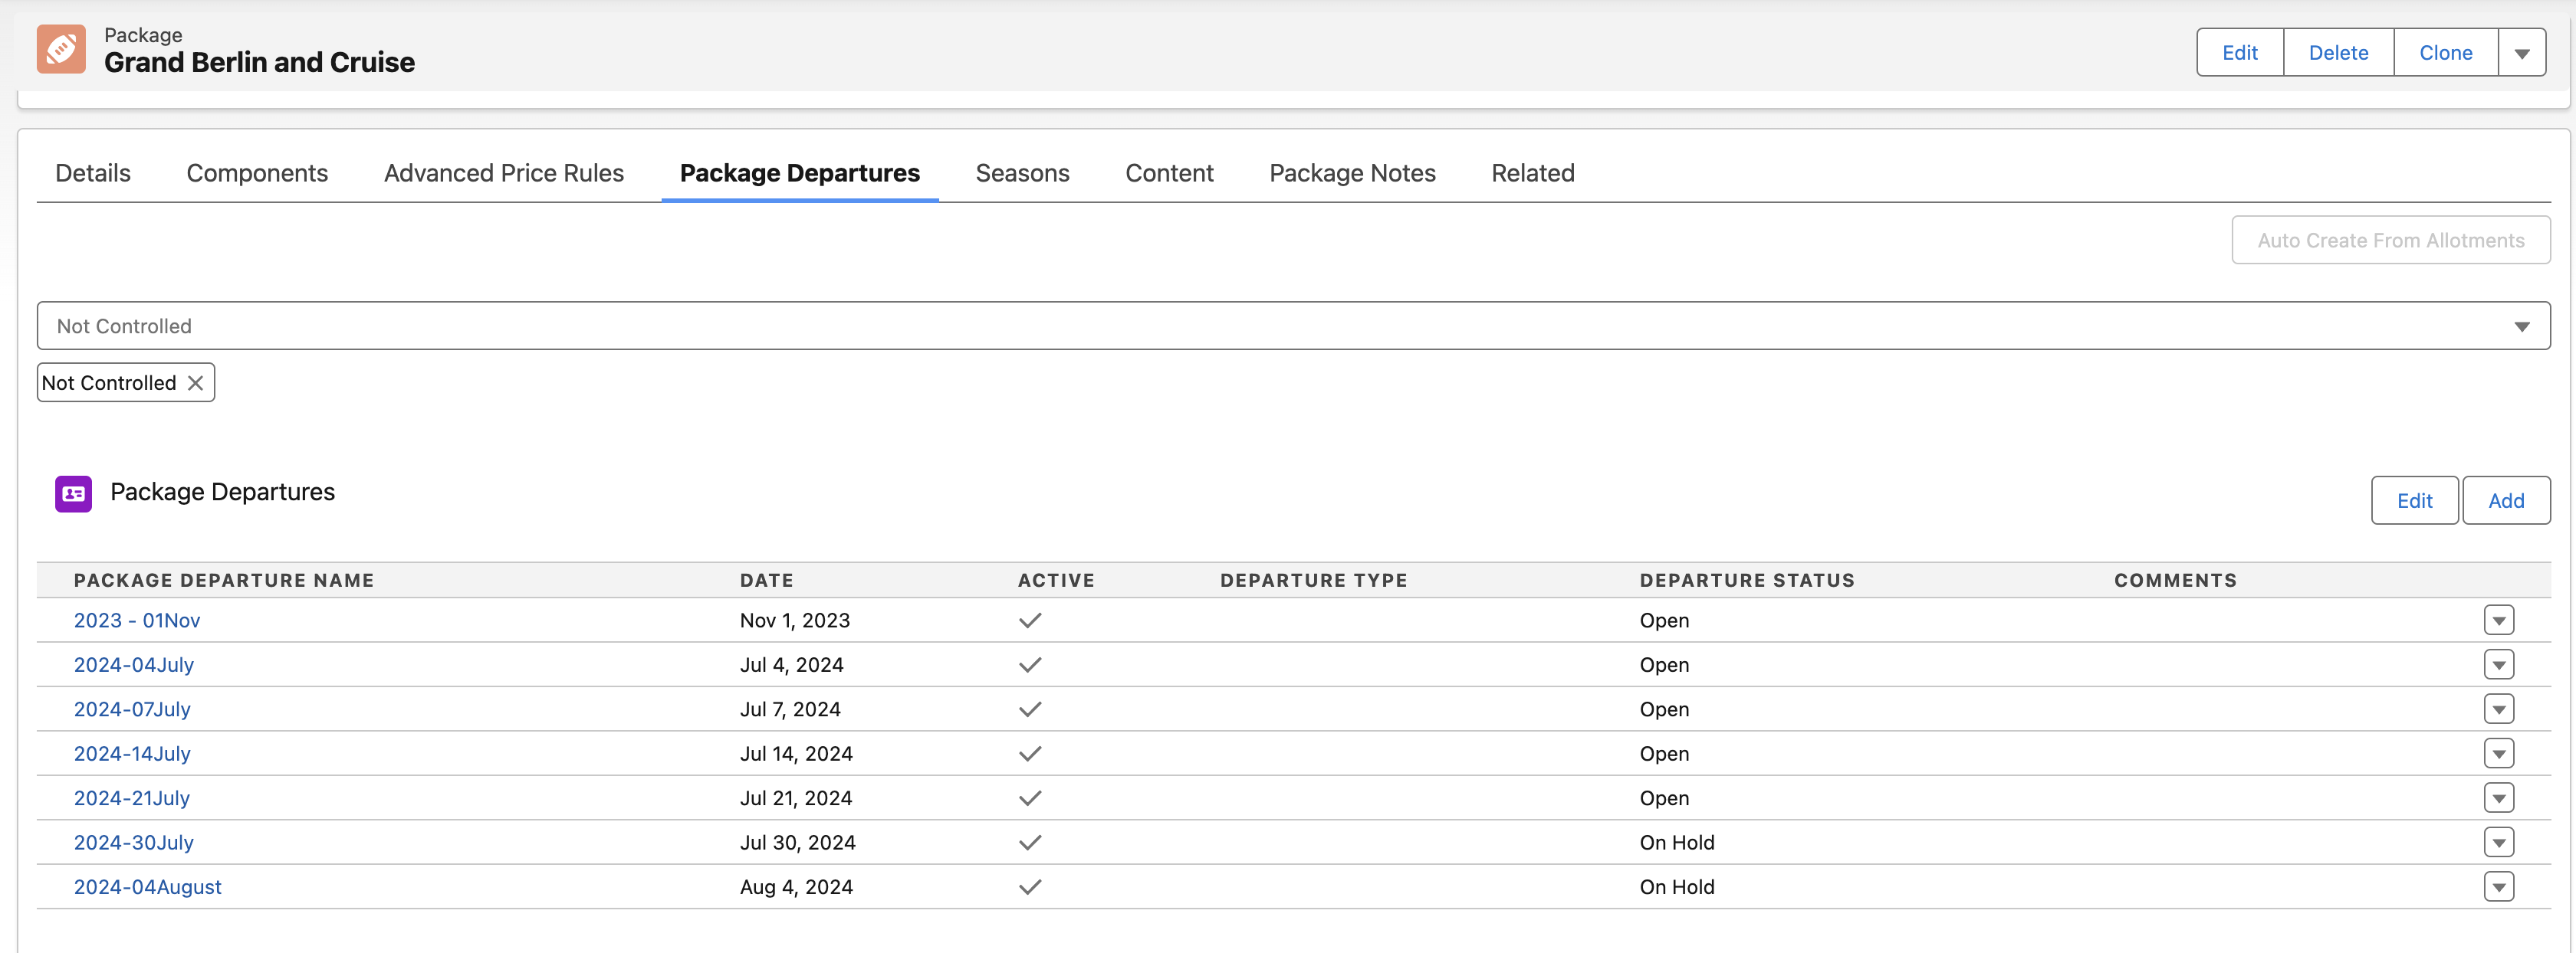The height and width of the screenshot is (953, 2576).
Task: Open the Not Controlled combo box
Action: point(1293,326)
